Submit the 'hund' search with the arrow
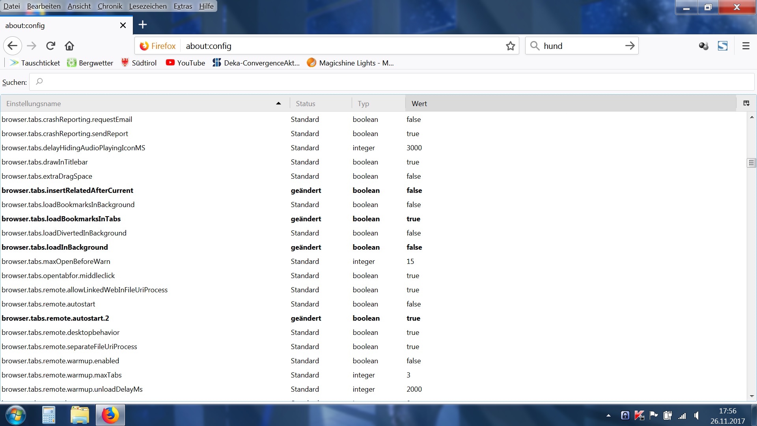The height and width of the screenshot is (426, 757). click(x=630, y=46)
